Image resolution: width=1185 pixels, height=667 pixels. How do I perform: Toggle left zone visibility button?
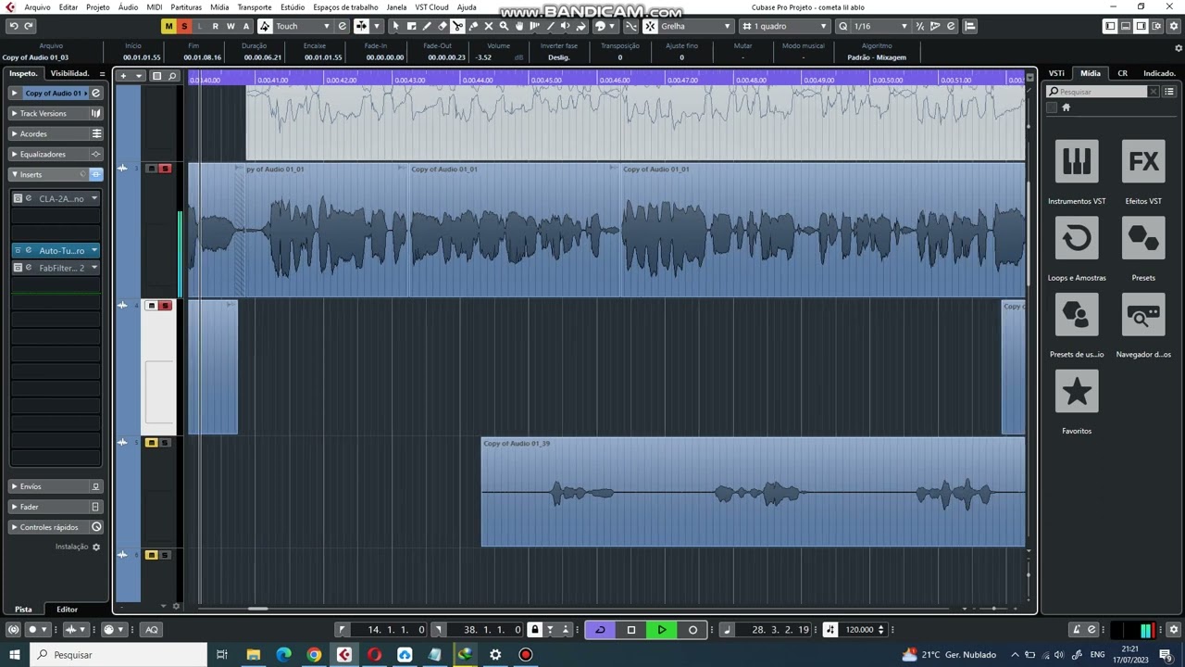1110,26
